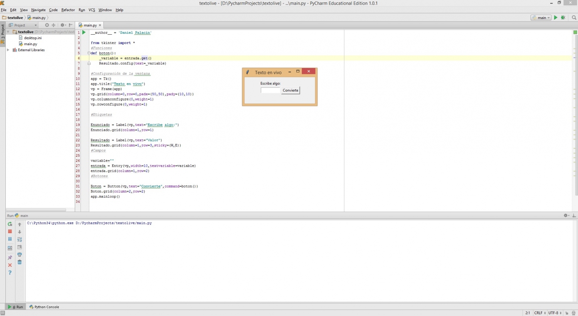Click down arrow in Run console toolbar
This screenshot has width=578, height=316.
20,232
